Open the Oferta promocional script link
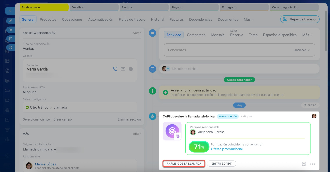 pos(227,149)
